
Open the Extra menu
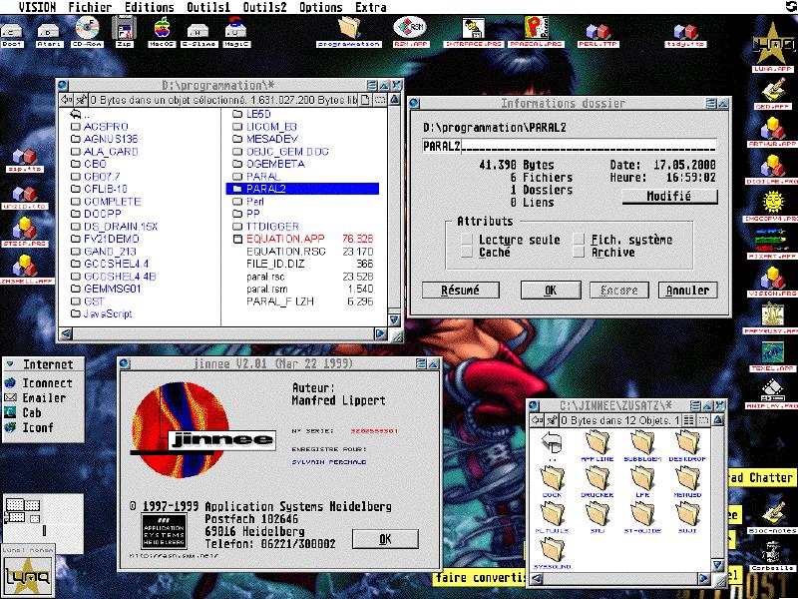[370, 7]
